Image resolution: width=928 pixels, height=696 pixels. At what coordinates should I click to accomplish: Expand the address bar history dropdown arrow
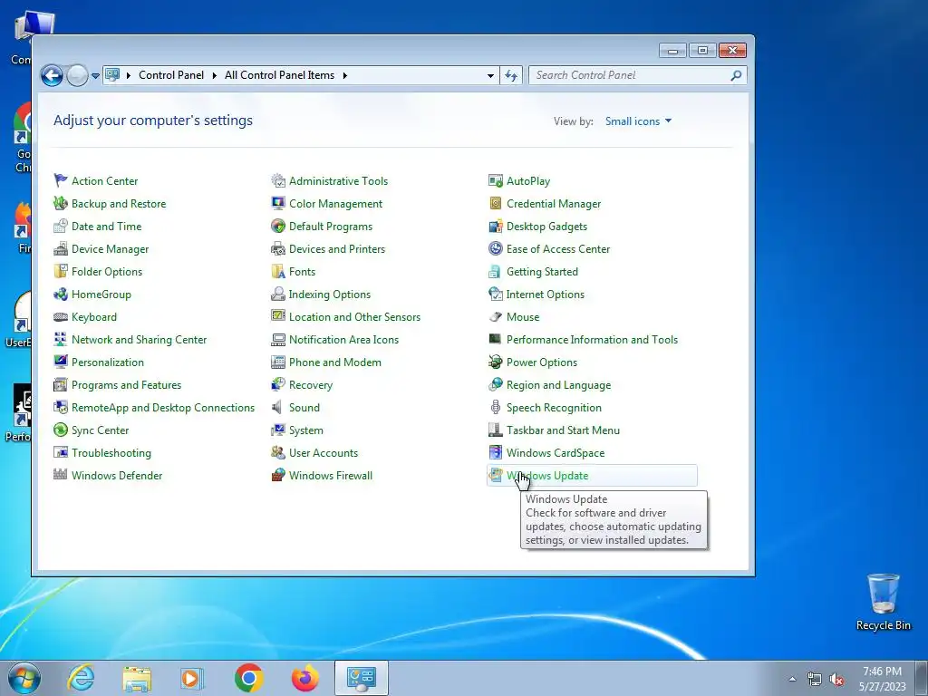click(x=490, y=76)
